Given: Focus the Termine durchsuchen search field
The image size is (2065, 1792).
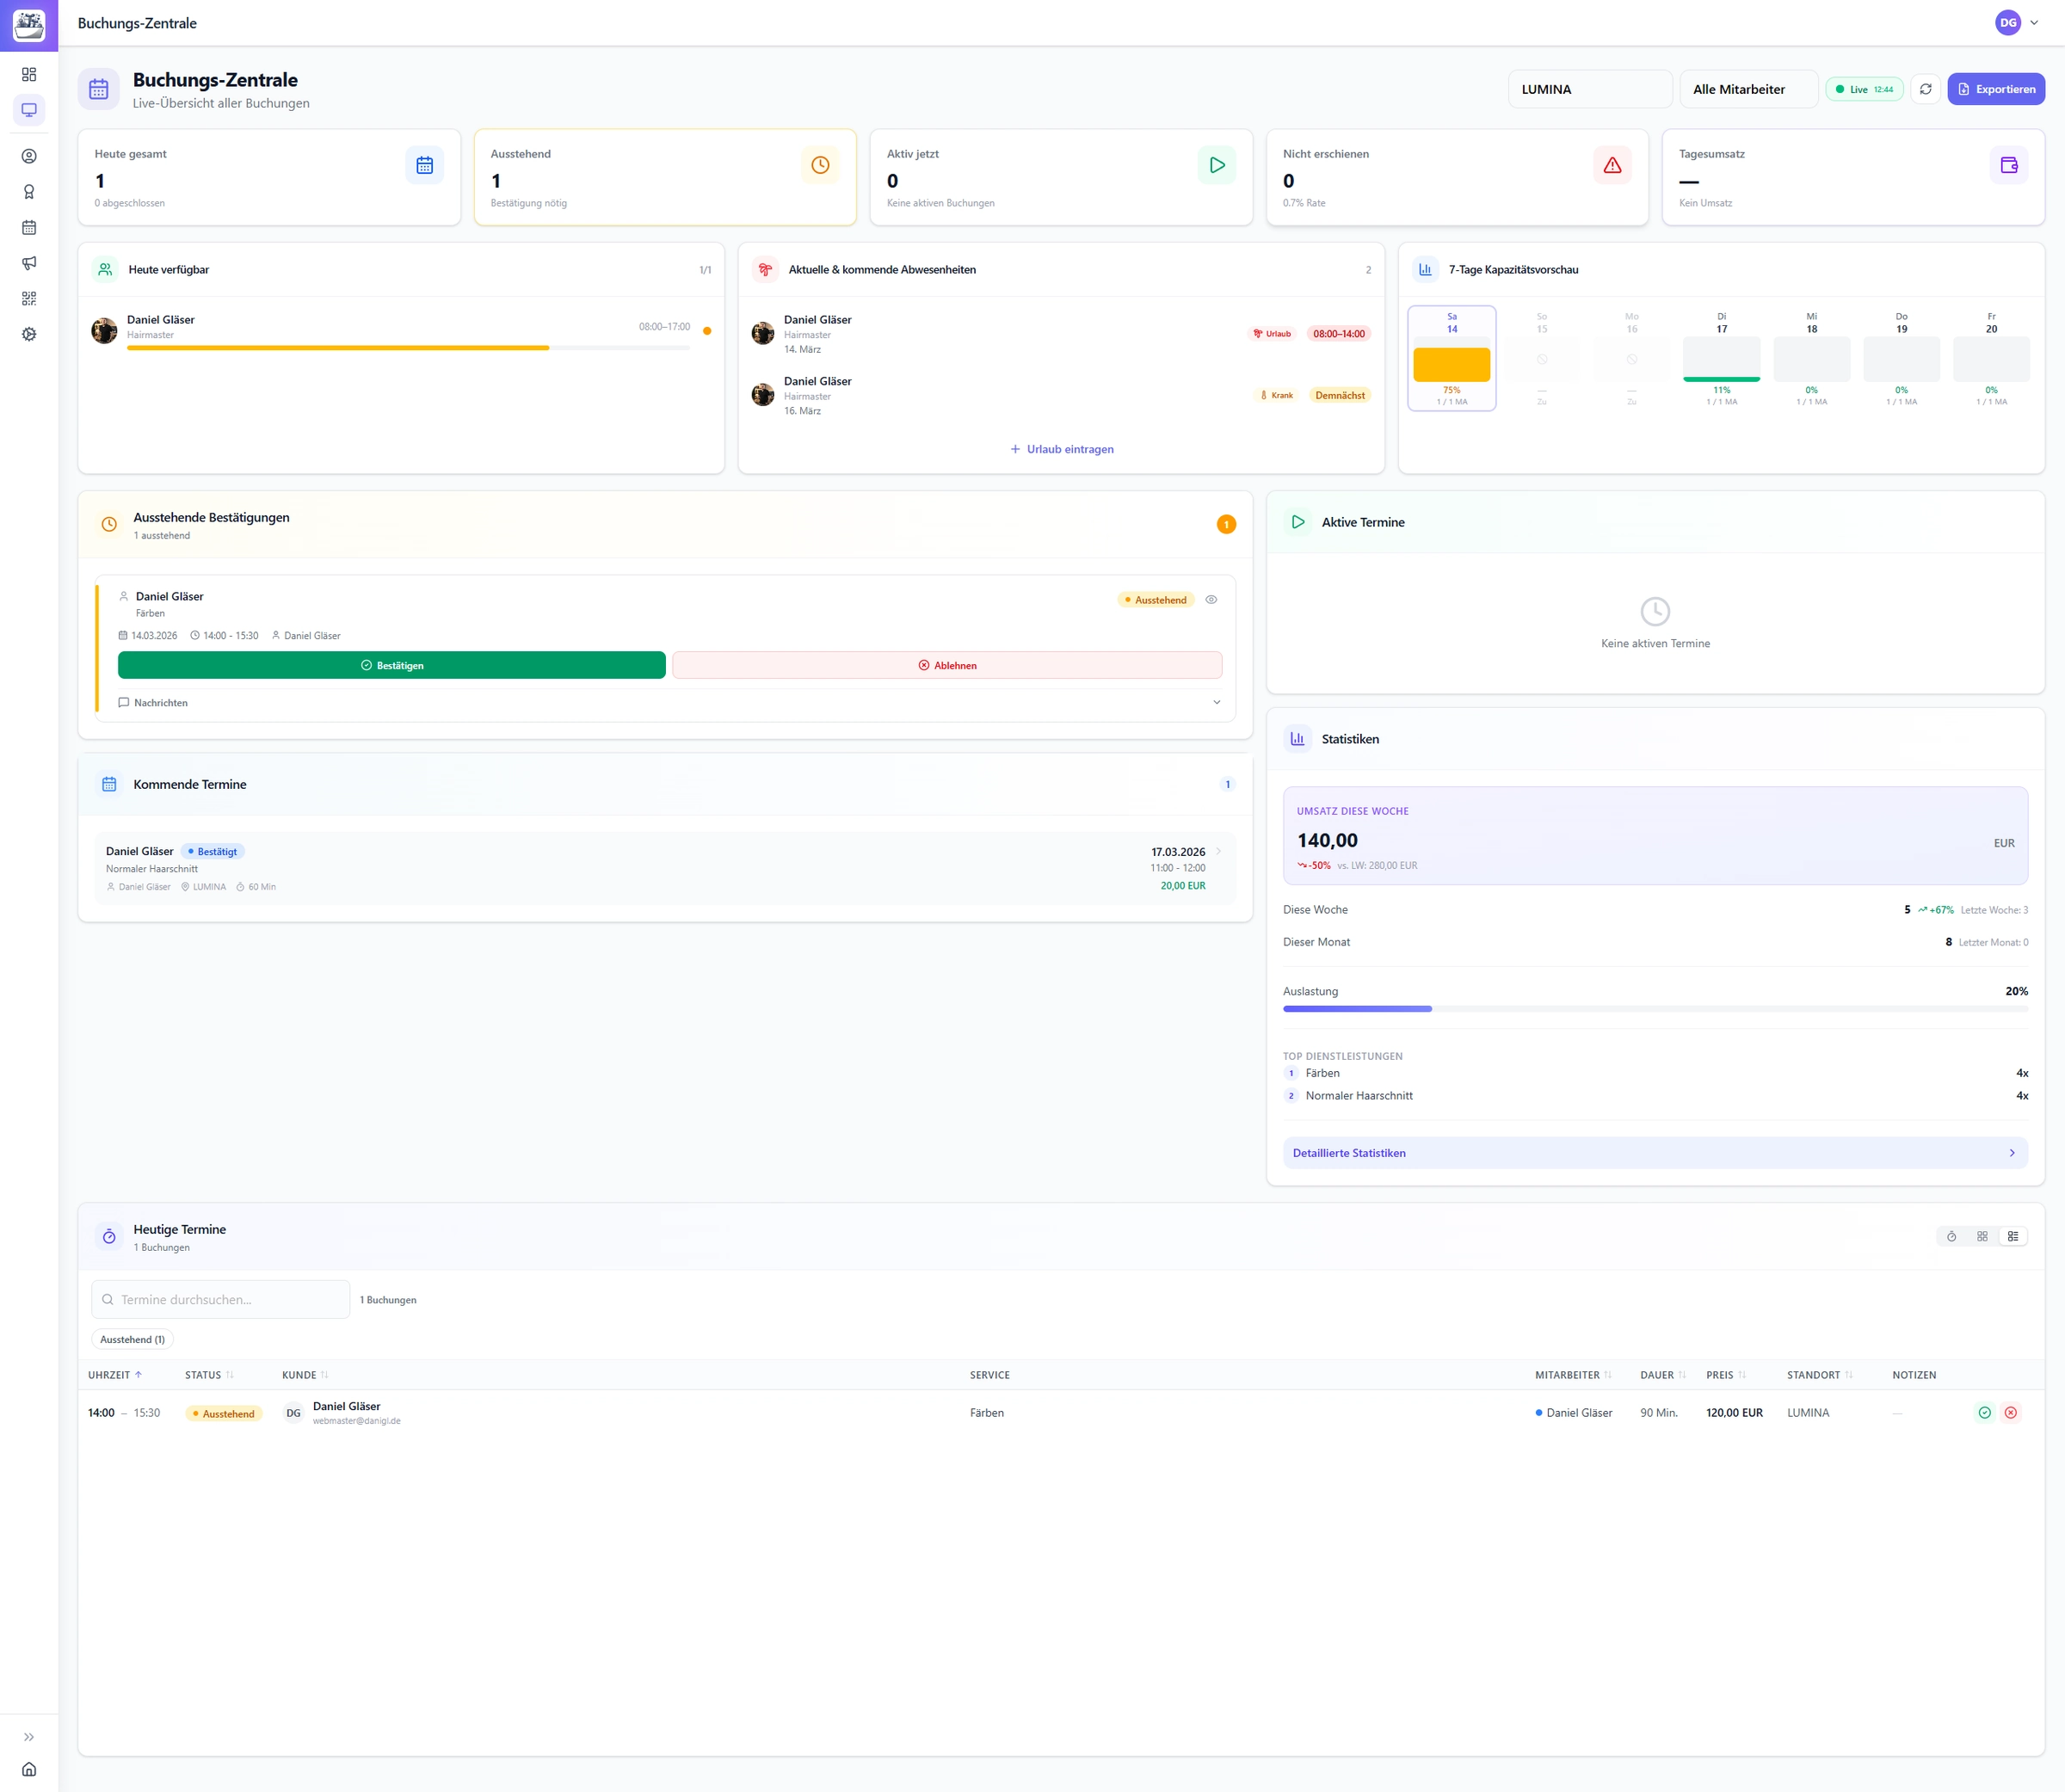Looking at the screenshot, I should coord(230,1300).
